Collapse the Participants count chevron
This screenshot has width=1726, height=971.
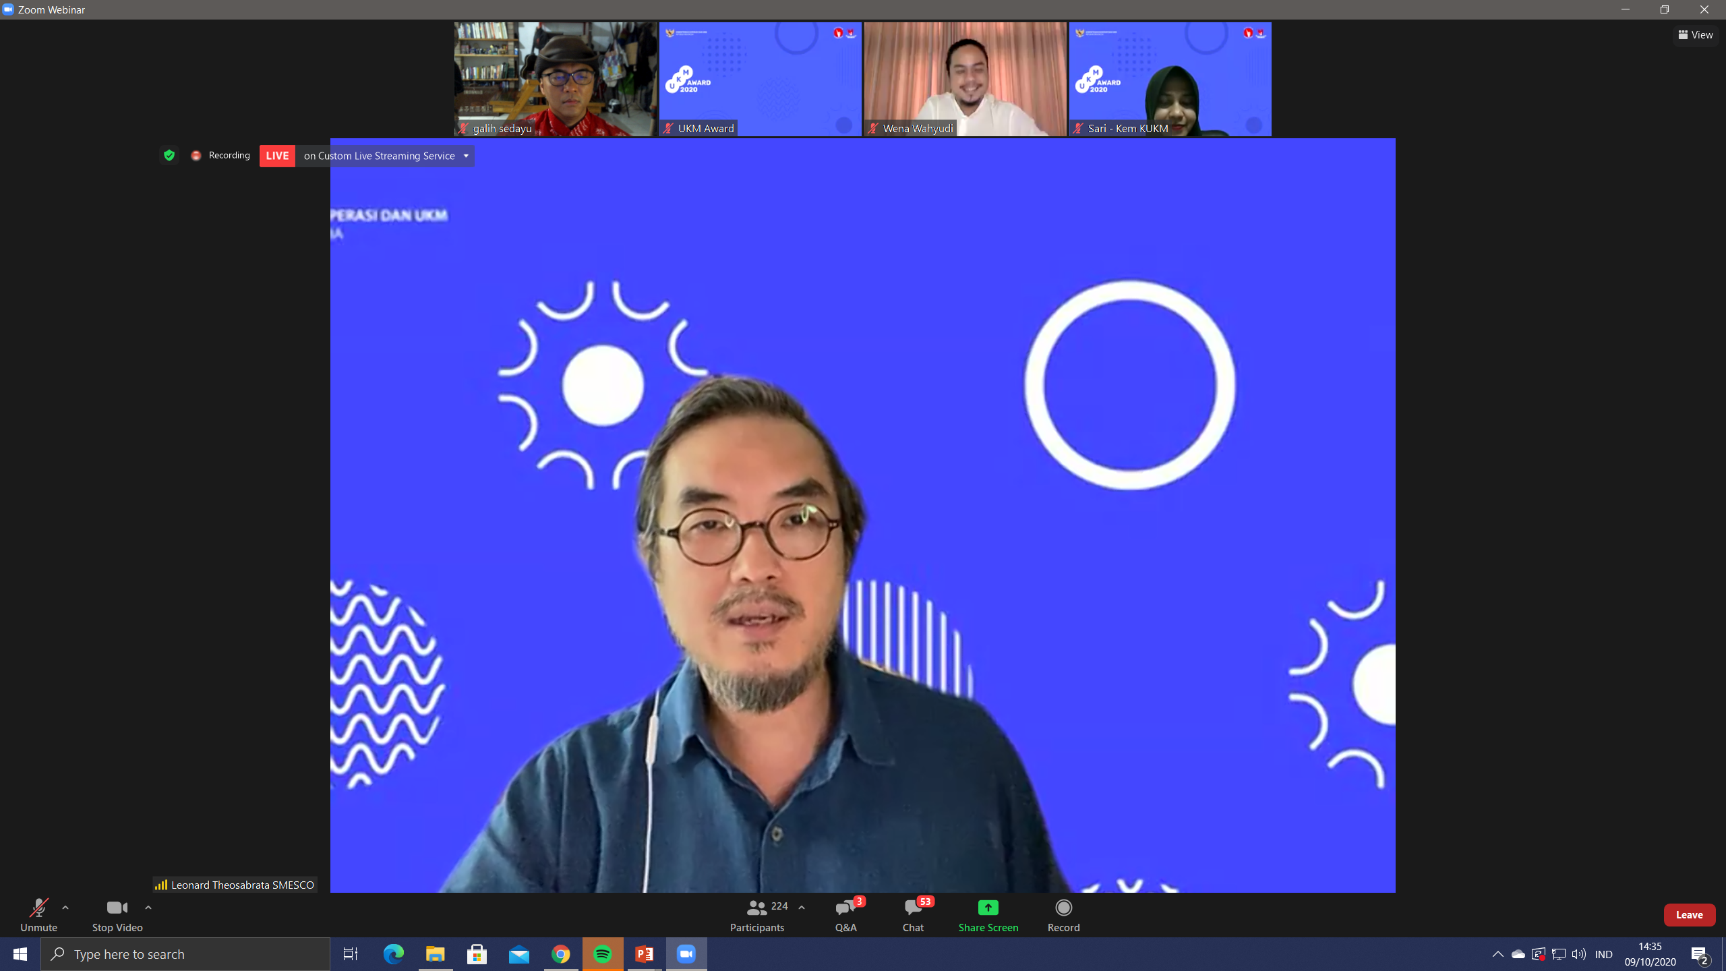pyautogui.click(x=801, y=907)
